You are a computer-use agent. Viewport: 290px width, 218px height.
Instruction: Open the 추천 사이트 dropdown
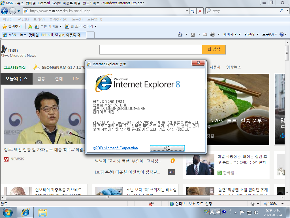click(x=48, y=26)
